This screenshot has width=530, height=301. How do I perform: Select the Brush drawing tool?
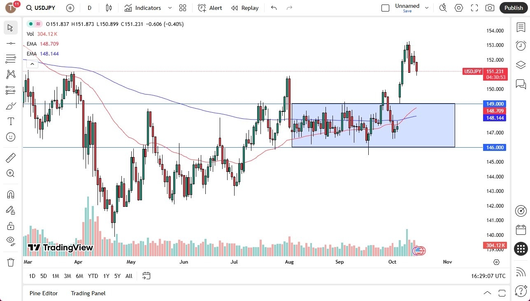[x=11, y=105]
